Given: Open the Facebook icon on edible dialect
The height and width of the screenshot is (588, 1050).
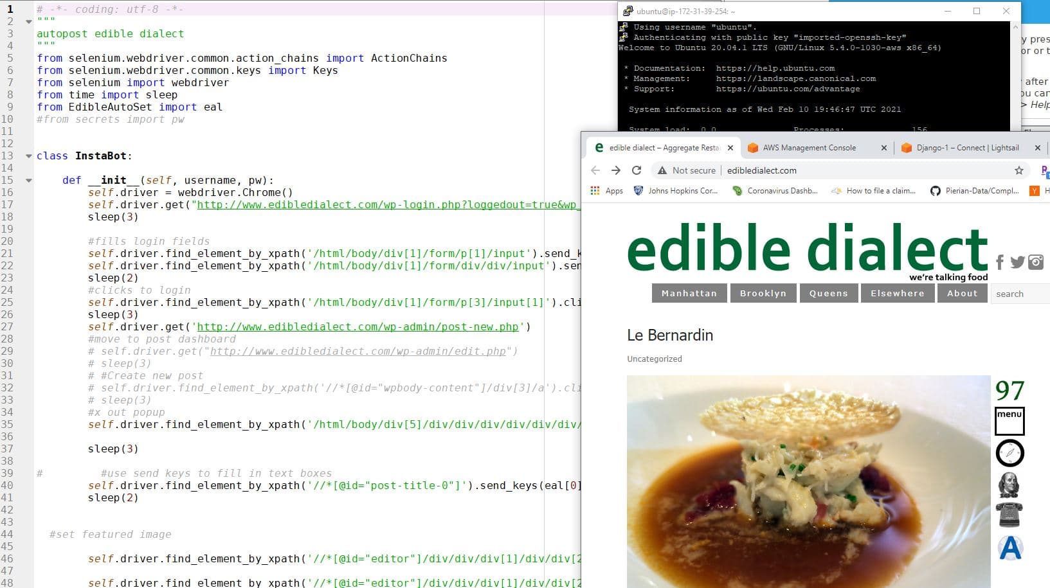Looking at the screenshot, I should click(1000, 262).
